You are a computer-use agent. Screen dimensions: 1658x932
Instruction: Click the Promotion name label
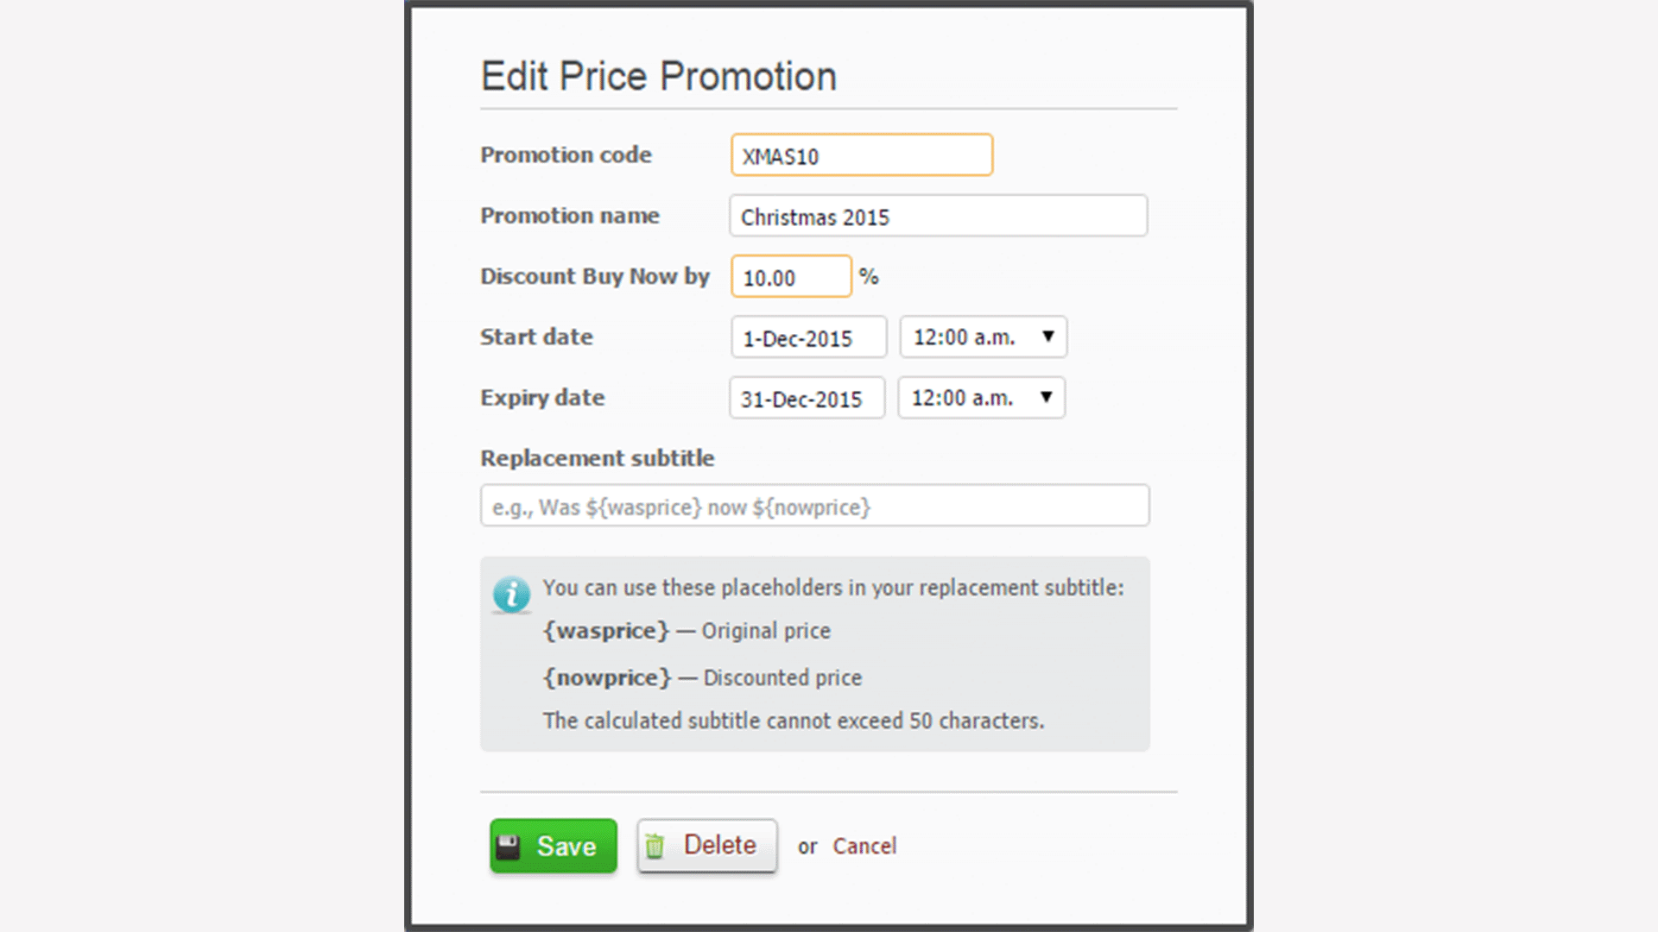[x=570, y=216]
